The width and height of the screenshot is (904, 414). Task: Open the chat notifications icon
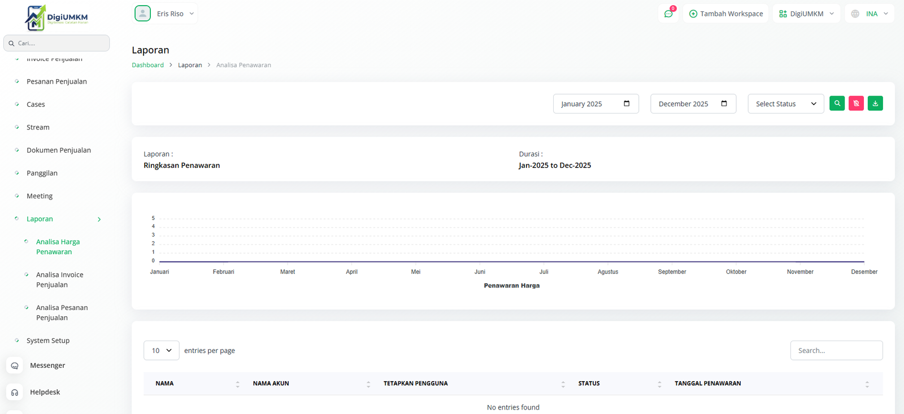[x=668, y=14]
